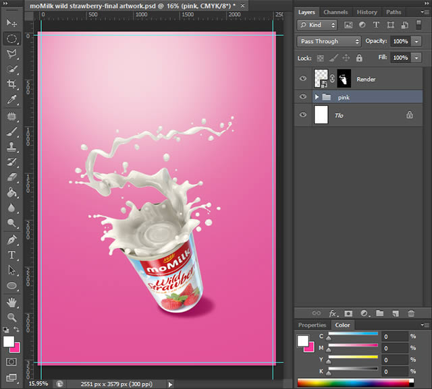Select the Blur tool

[x=11, y=208]
